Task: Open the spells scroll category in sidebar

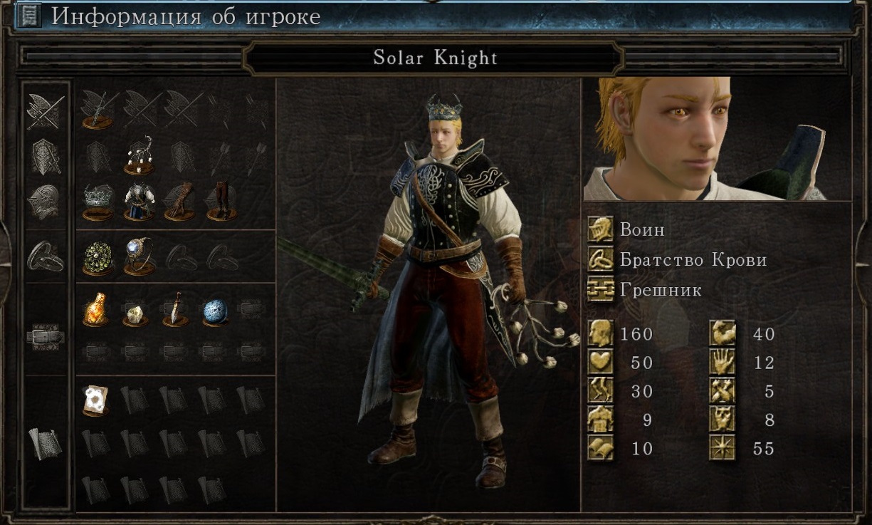Action: pyautogui.click(x=46, y=444)
